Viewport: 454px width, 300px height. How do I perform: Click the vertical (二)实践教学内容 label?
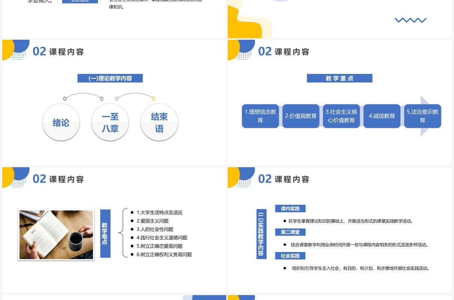261,234
